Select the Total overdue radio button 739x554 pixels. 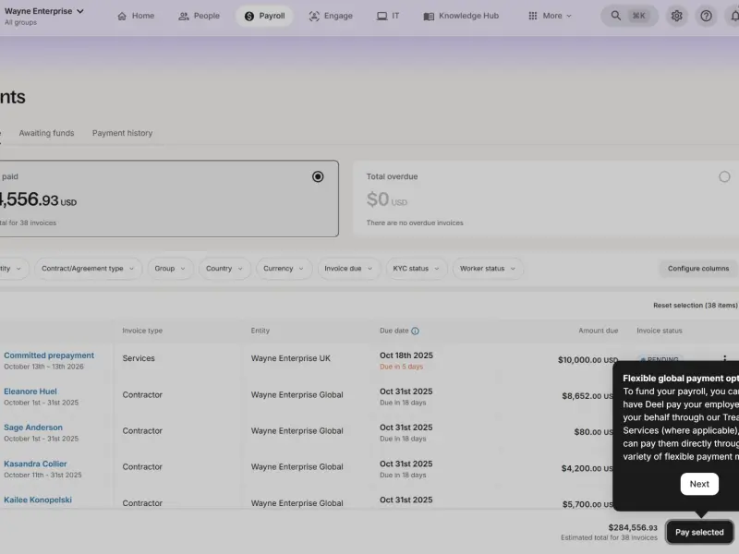724,176
